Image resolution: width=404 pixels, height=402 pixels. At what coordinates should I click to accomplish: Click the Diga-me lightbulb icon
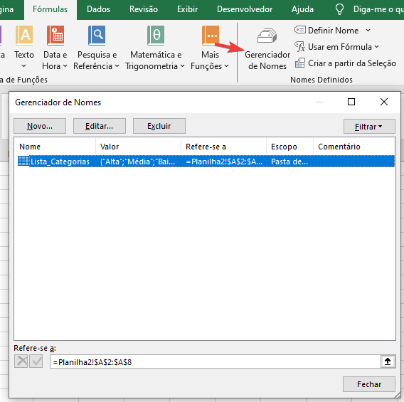point(339,9)
